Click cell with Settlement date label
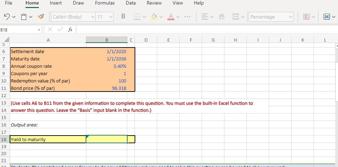The width and height of the screenshot is (338, 167). (48, 51)
